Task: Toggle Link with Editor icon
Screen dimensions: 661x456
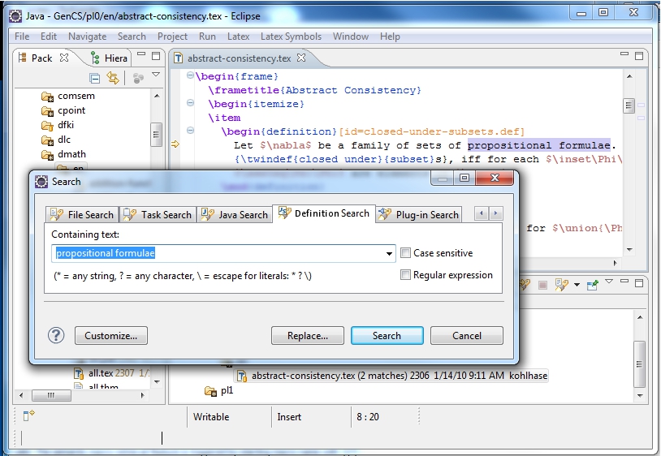Action: coord(114,79)
